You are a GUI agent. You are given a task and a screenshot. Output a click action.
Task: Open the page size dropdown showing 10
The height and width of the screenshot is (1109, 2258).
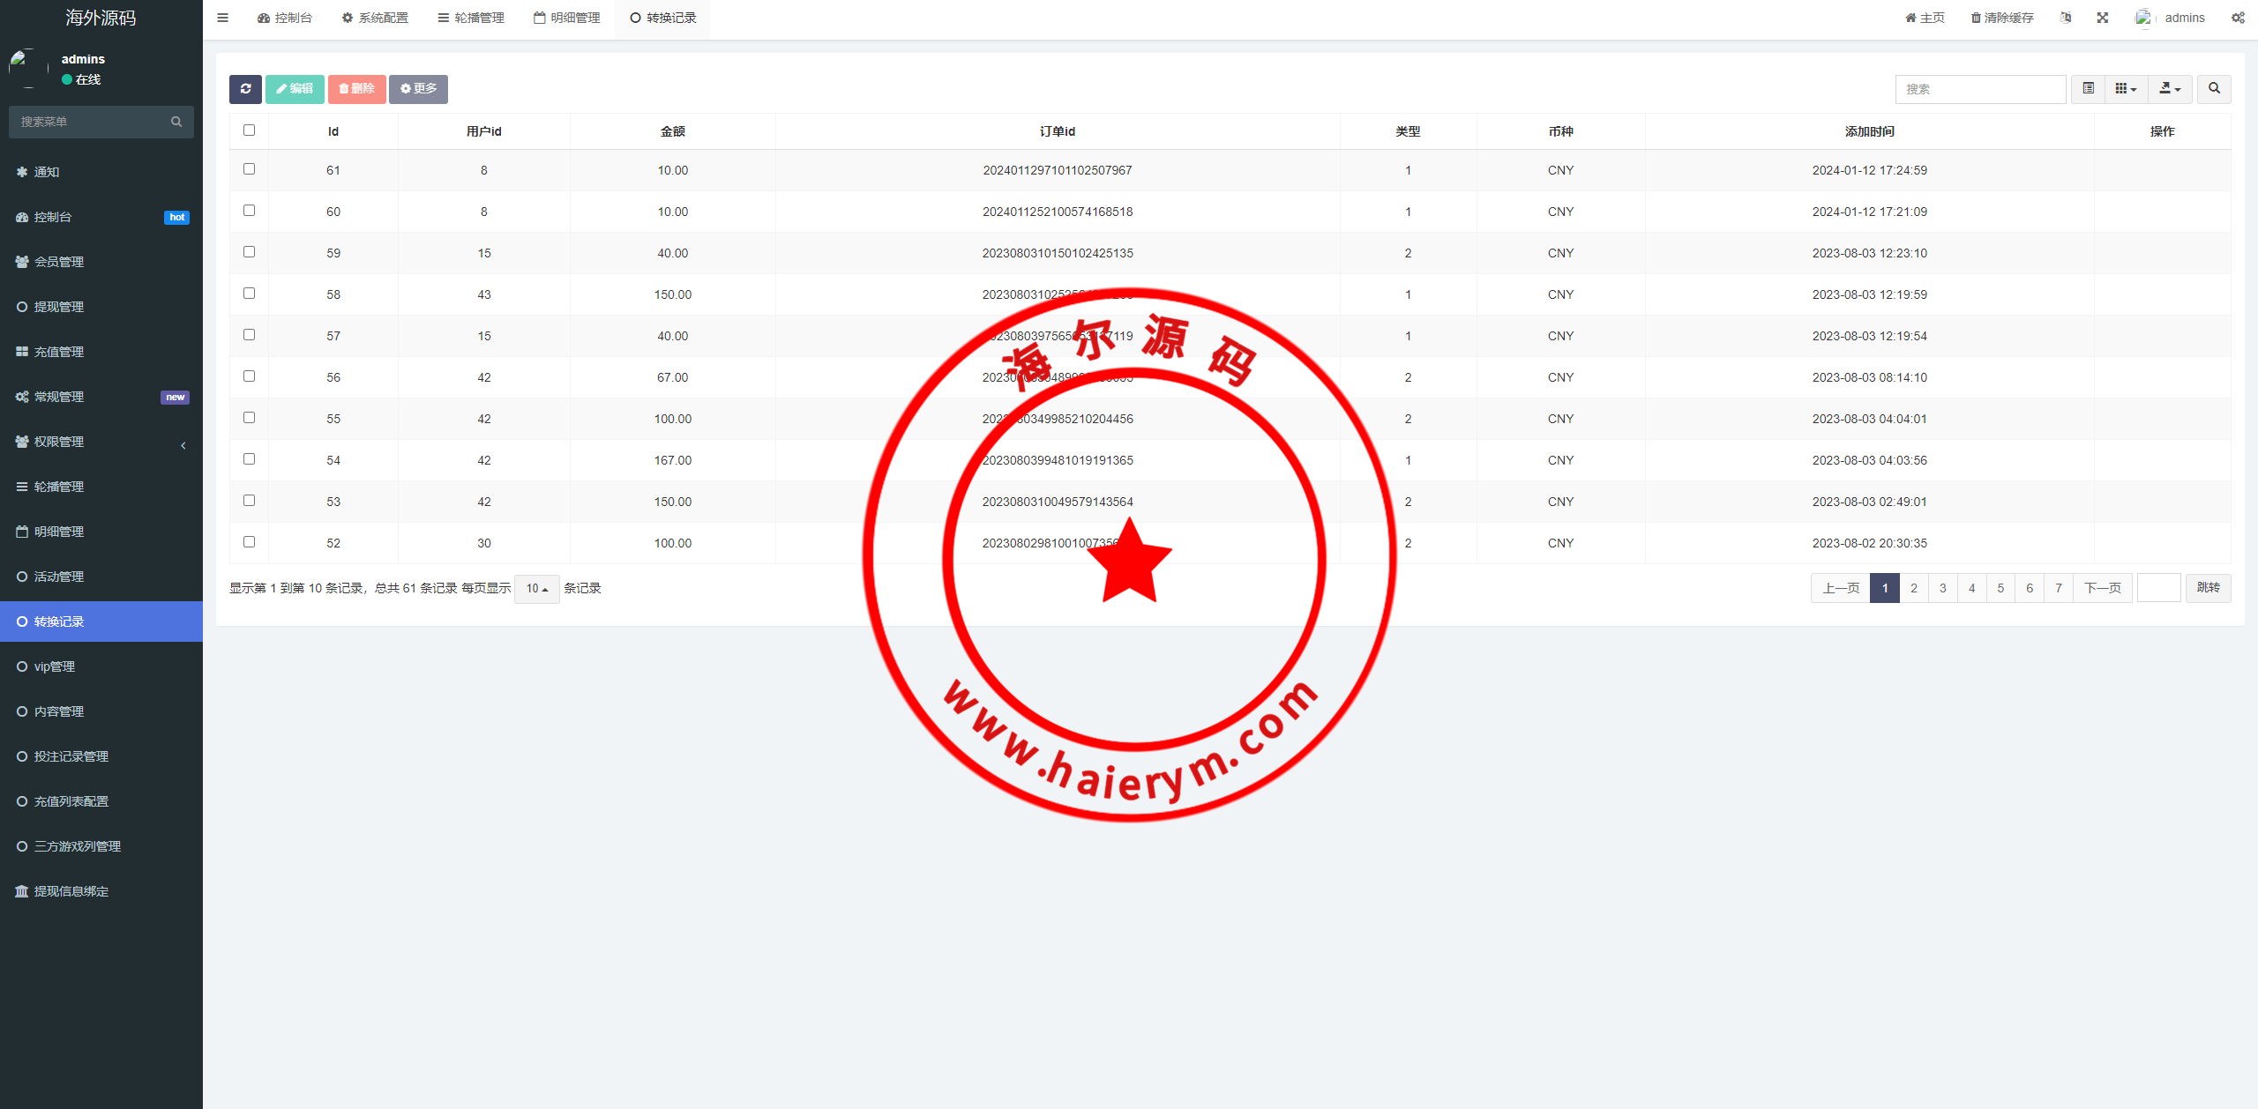536,588
